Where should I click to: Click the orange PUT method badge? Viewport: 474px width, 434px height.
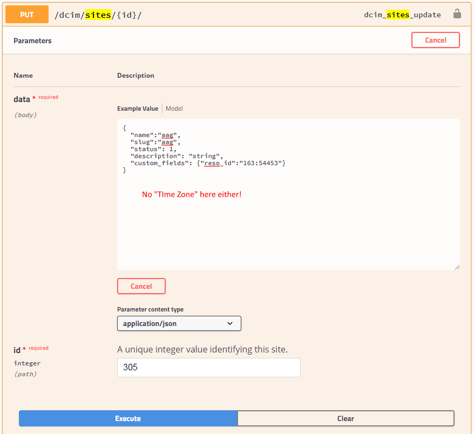coord(26,15)
